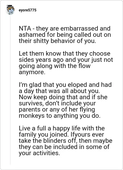Click the 'NTA' verdict text
This screenshot has height=170, width=123.
[25, 28]
